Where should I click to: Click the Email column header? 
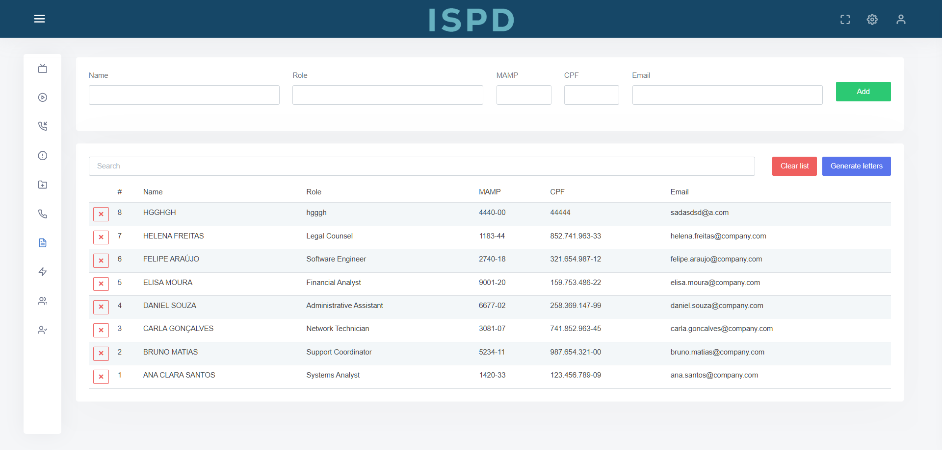[x=680, y=192]
